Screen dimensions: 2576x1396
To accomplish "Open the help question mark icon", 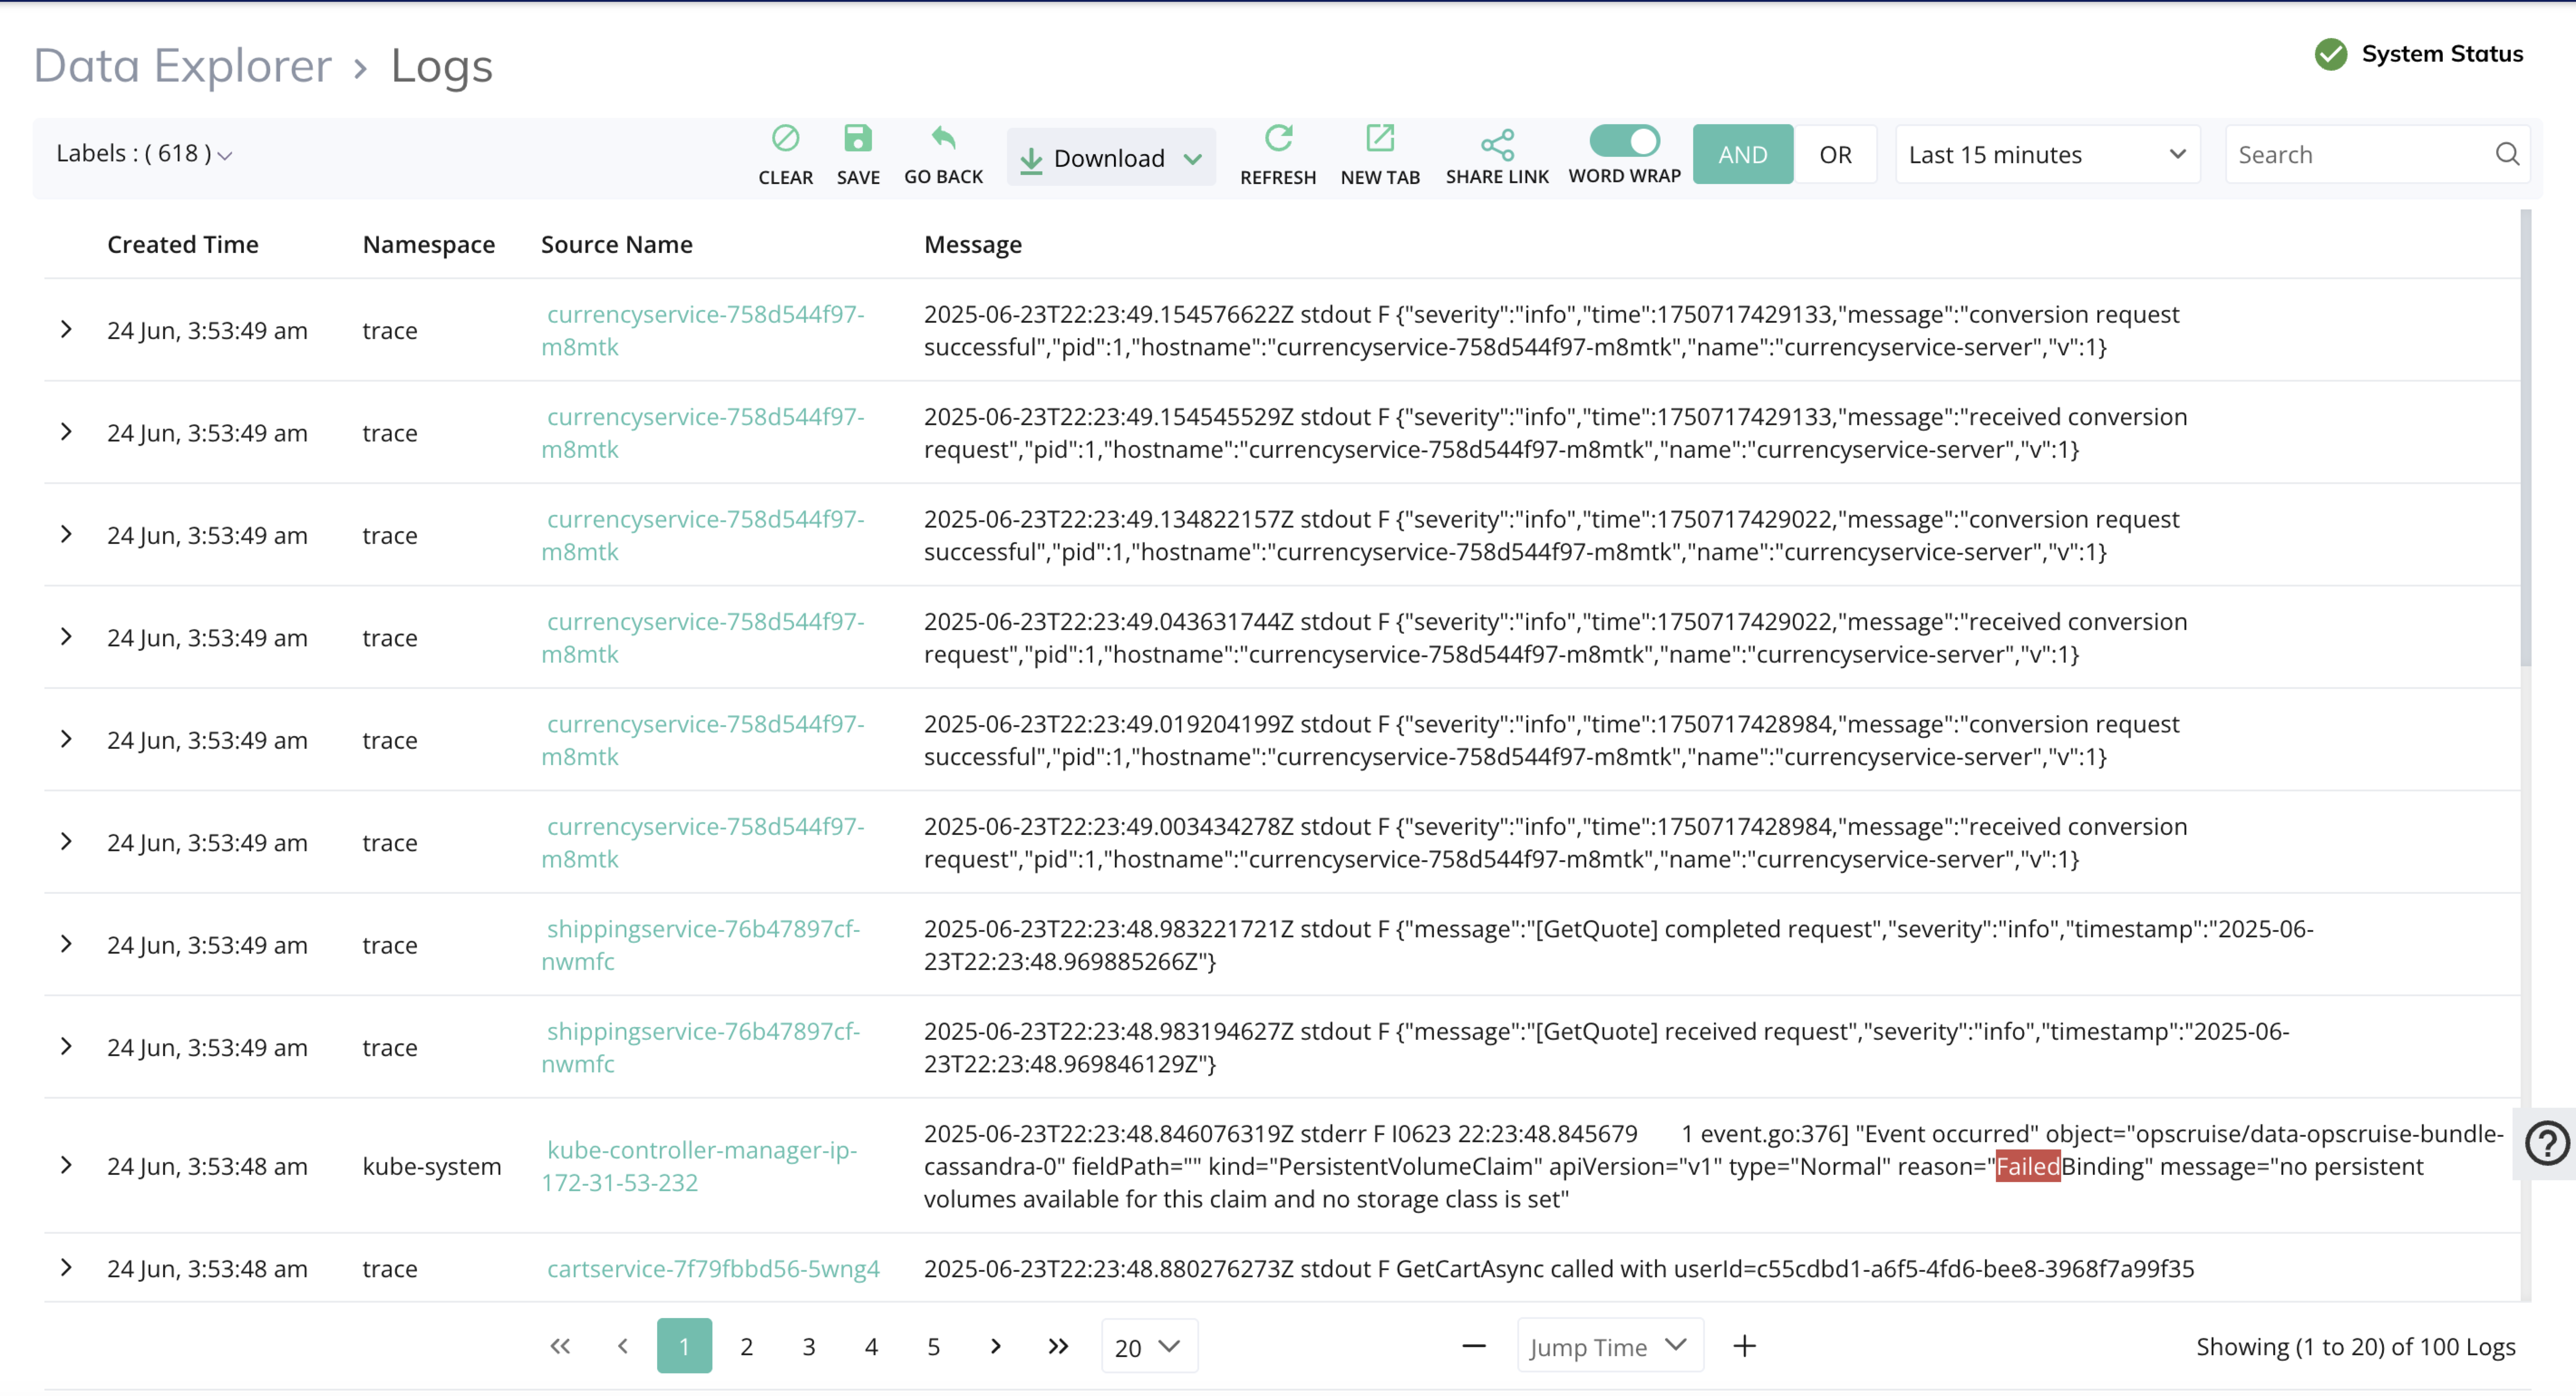I will pyautogui.click(x=2546, y=1144).
